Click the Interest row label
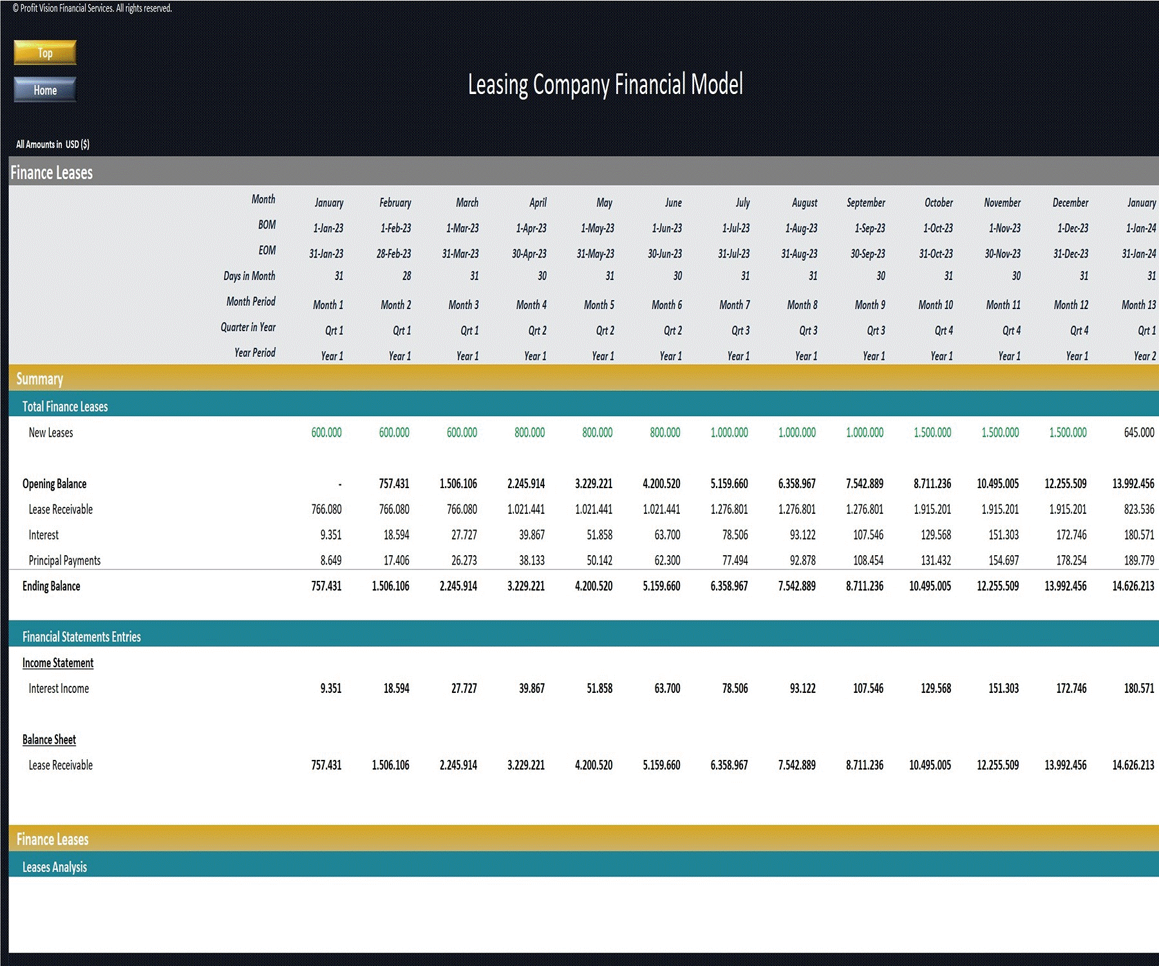The image size is (1159, 966). click(43, 535)
